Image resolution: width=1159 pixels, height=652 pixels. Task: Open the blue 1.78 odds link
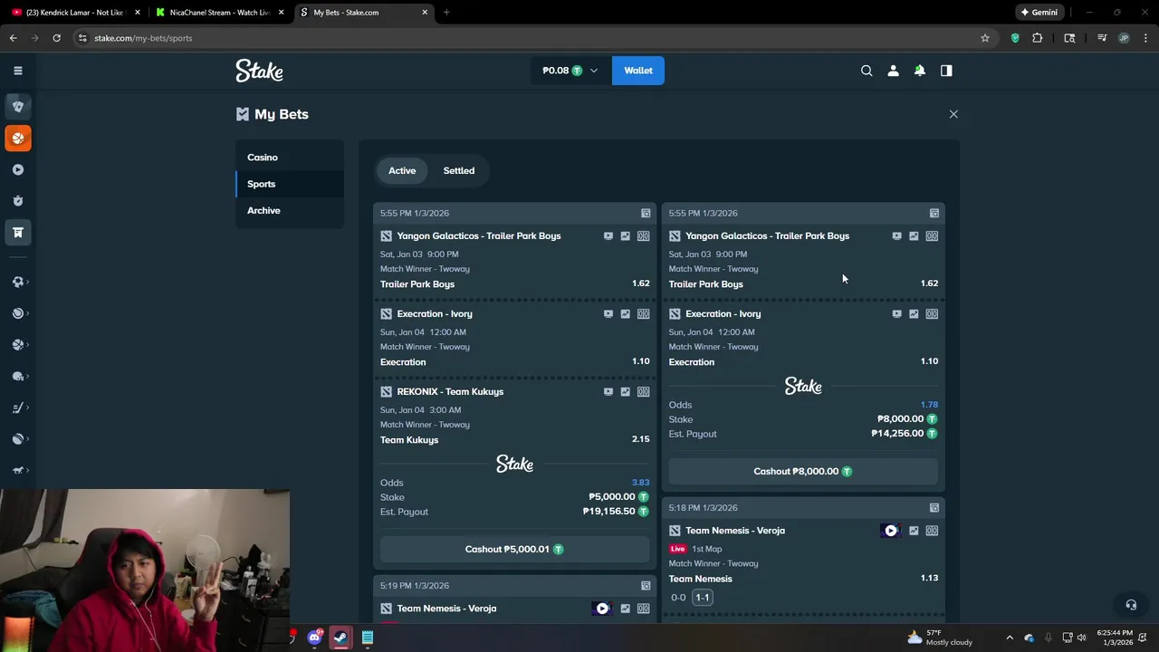pyautogui.click(x=929, y=405)
